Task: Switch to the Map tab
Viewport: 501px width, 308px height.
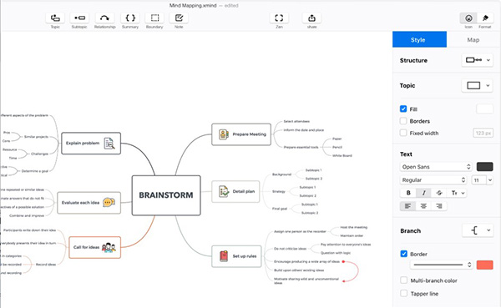Action: point(473,39)
